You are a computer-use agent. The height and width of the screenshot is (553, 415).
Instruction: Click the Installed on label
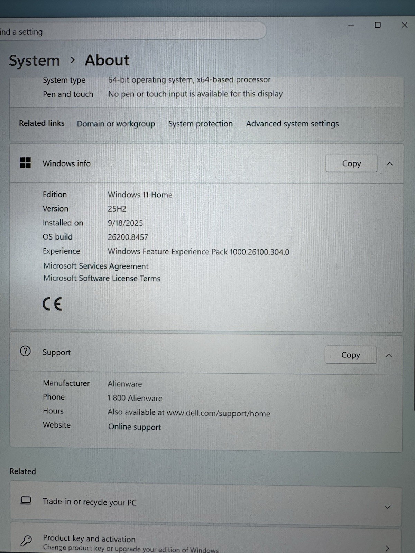63,223
